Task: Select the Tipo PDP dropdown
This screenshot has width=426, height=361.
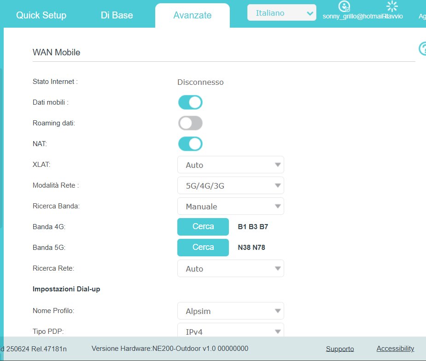Action: pyautogui.click(x=230, y=331)
